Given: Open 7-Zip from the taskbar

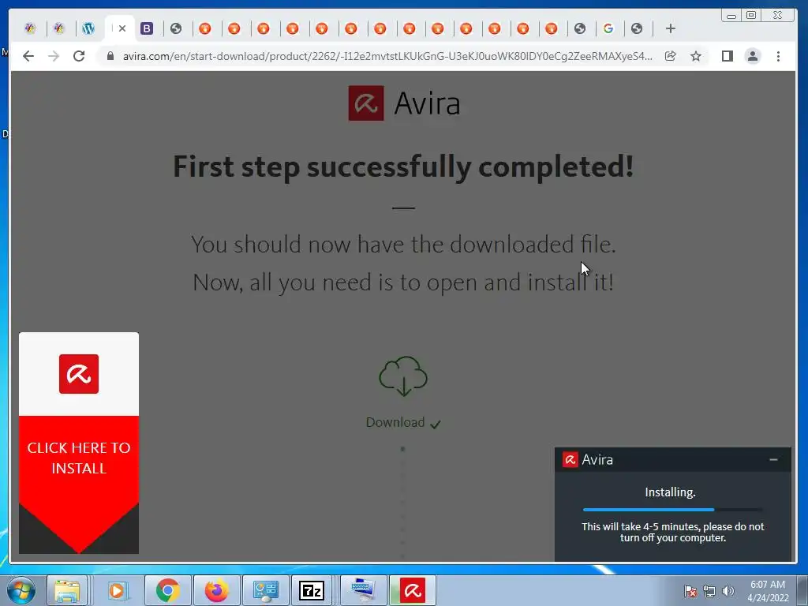Looking at the screenshot, I should 312,590.
